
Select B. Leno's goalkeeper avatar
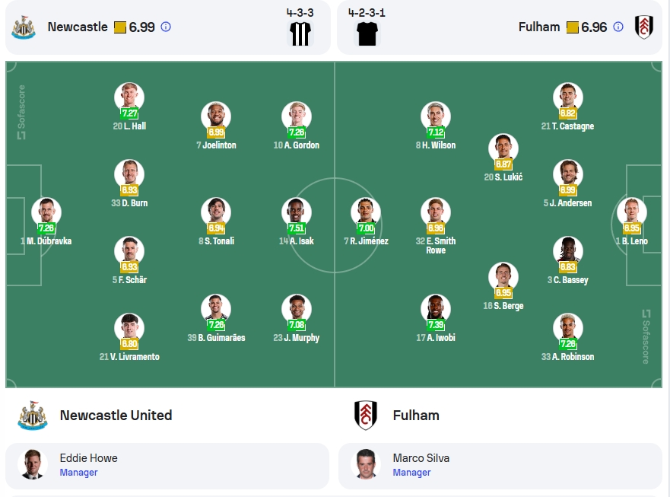click(631, 212)
